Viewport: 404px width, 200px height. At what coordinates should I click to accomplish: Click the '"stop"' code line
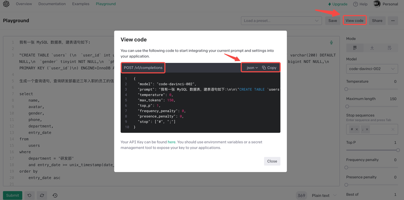click(156, 121)
